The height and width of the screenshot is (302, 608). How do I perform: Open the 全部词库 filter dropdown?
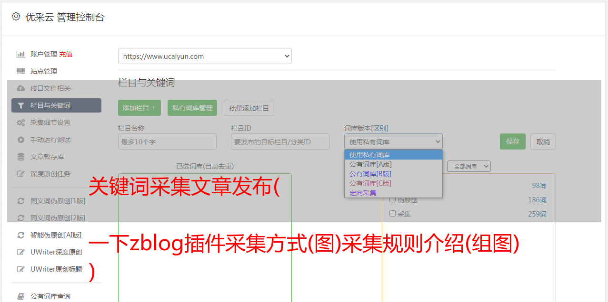tap(469, 166)
